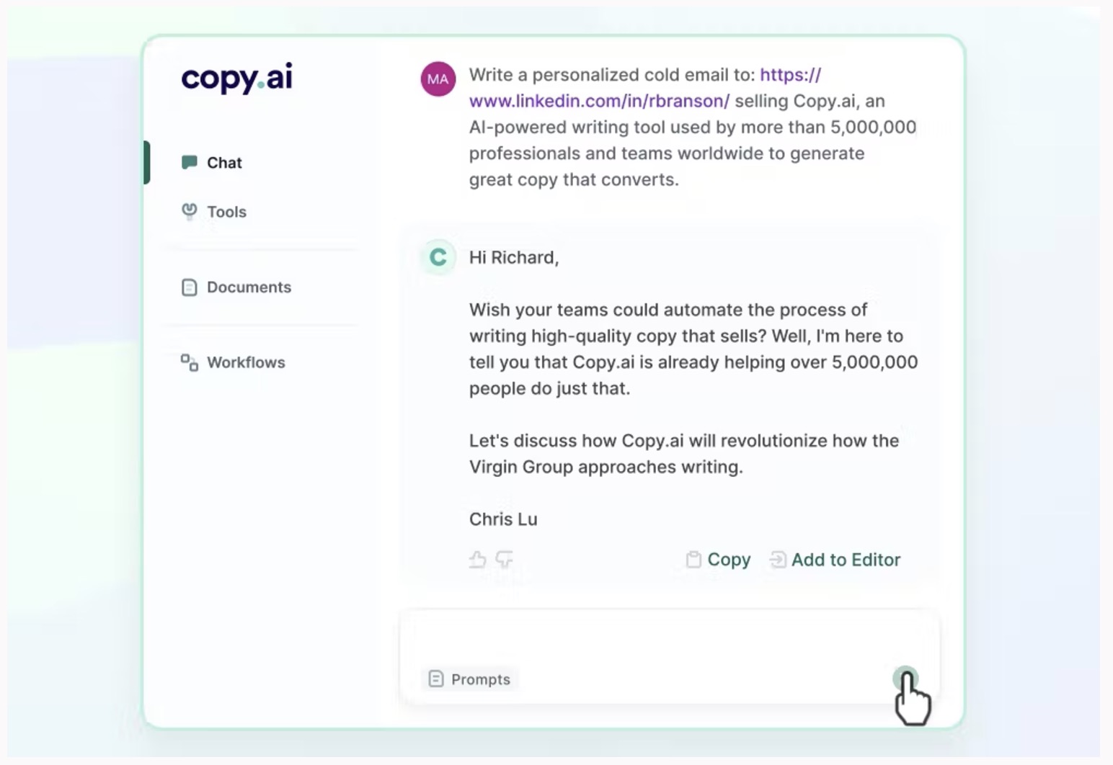Click the arrow icon beside Add to Editor
Screen dimensions: 1113x765
(x=778, y=560)
